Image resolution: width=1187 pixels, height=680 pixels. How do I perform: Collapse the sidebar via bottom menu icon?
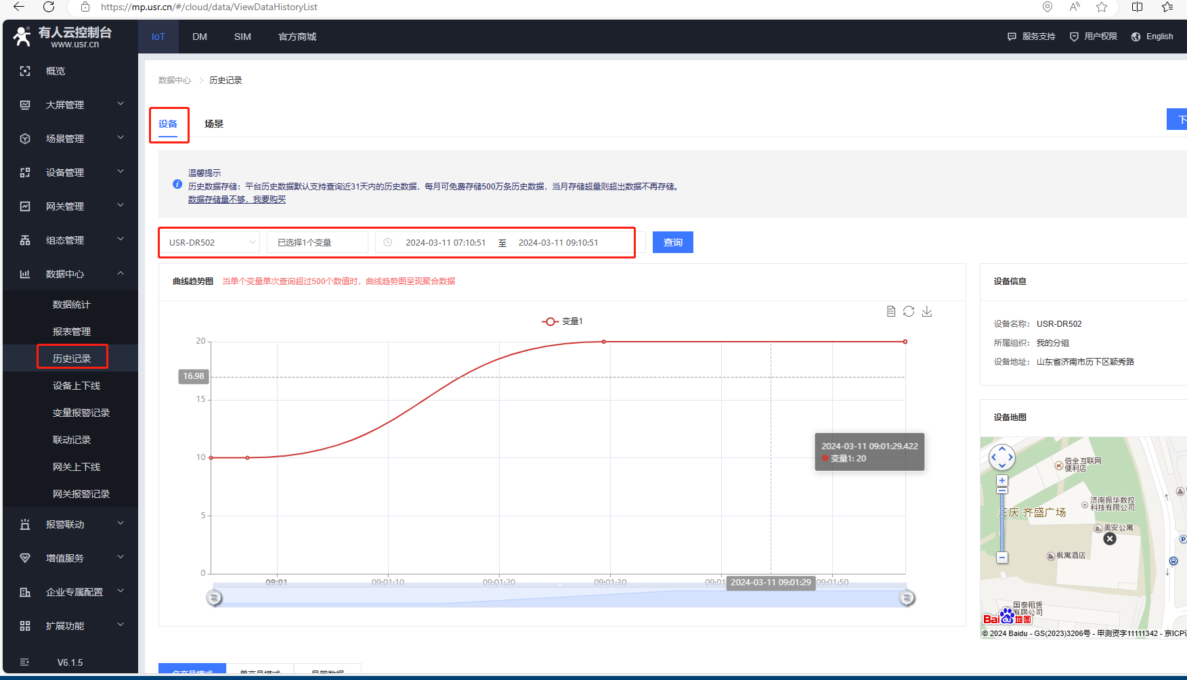pyautogui.click(x=25, y=662)
